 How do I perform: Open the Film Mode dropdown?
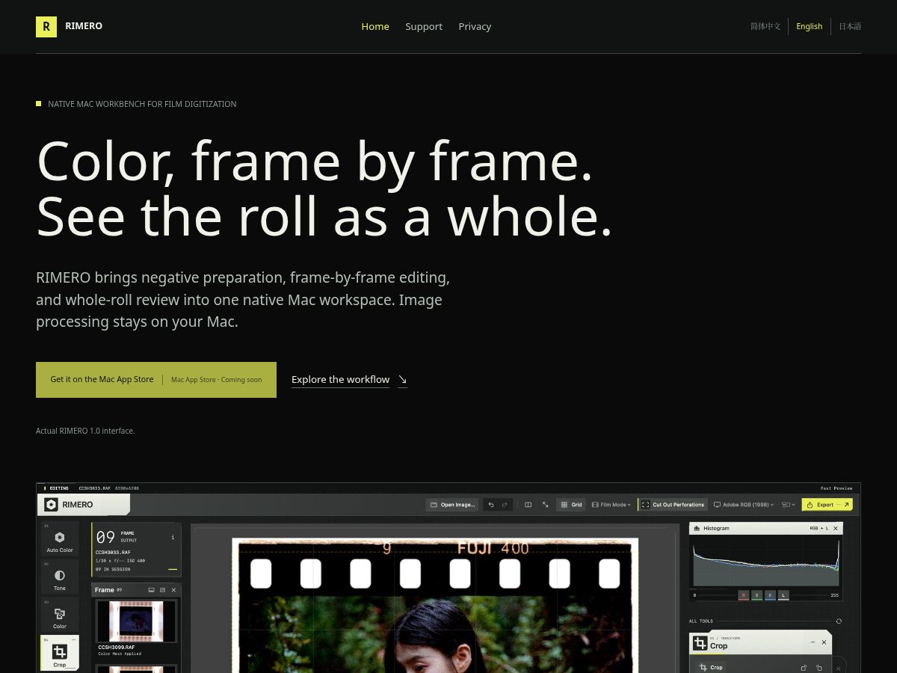pyautogui.click(x=611, y=505)
